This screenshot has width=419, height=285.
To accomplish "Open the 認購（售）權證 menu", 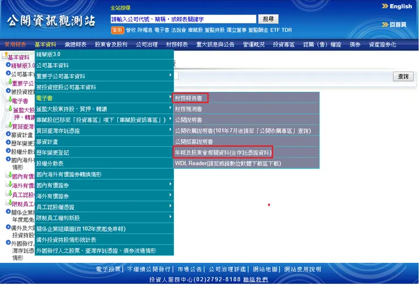I will tap(322, 45).
